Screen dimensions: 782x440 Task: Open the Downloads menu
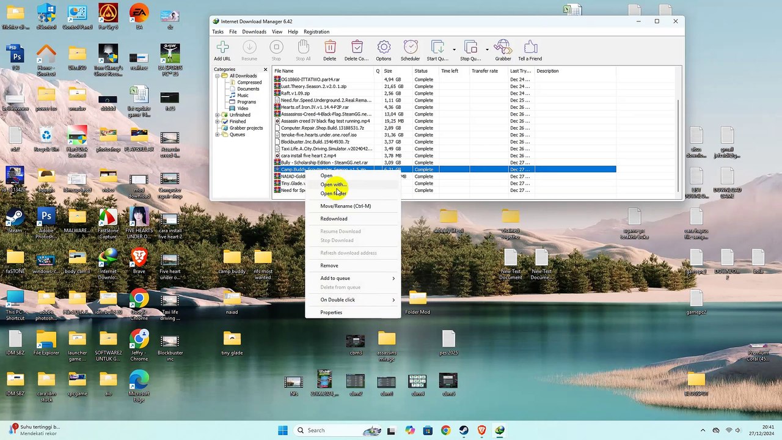(x=254, y=32)
